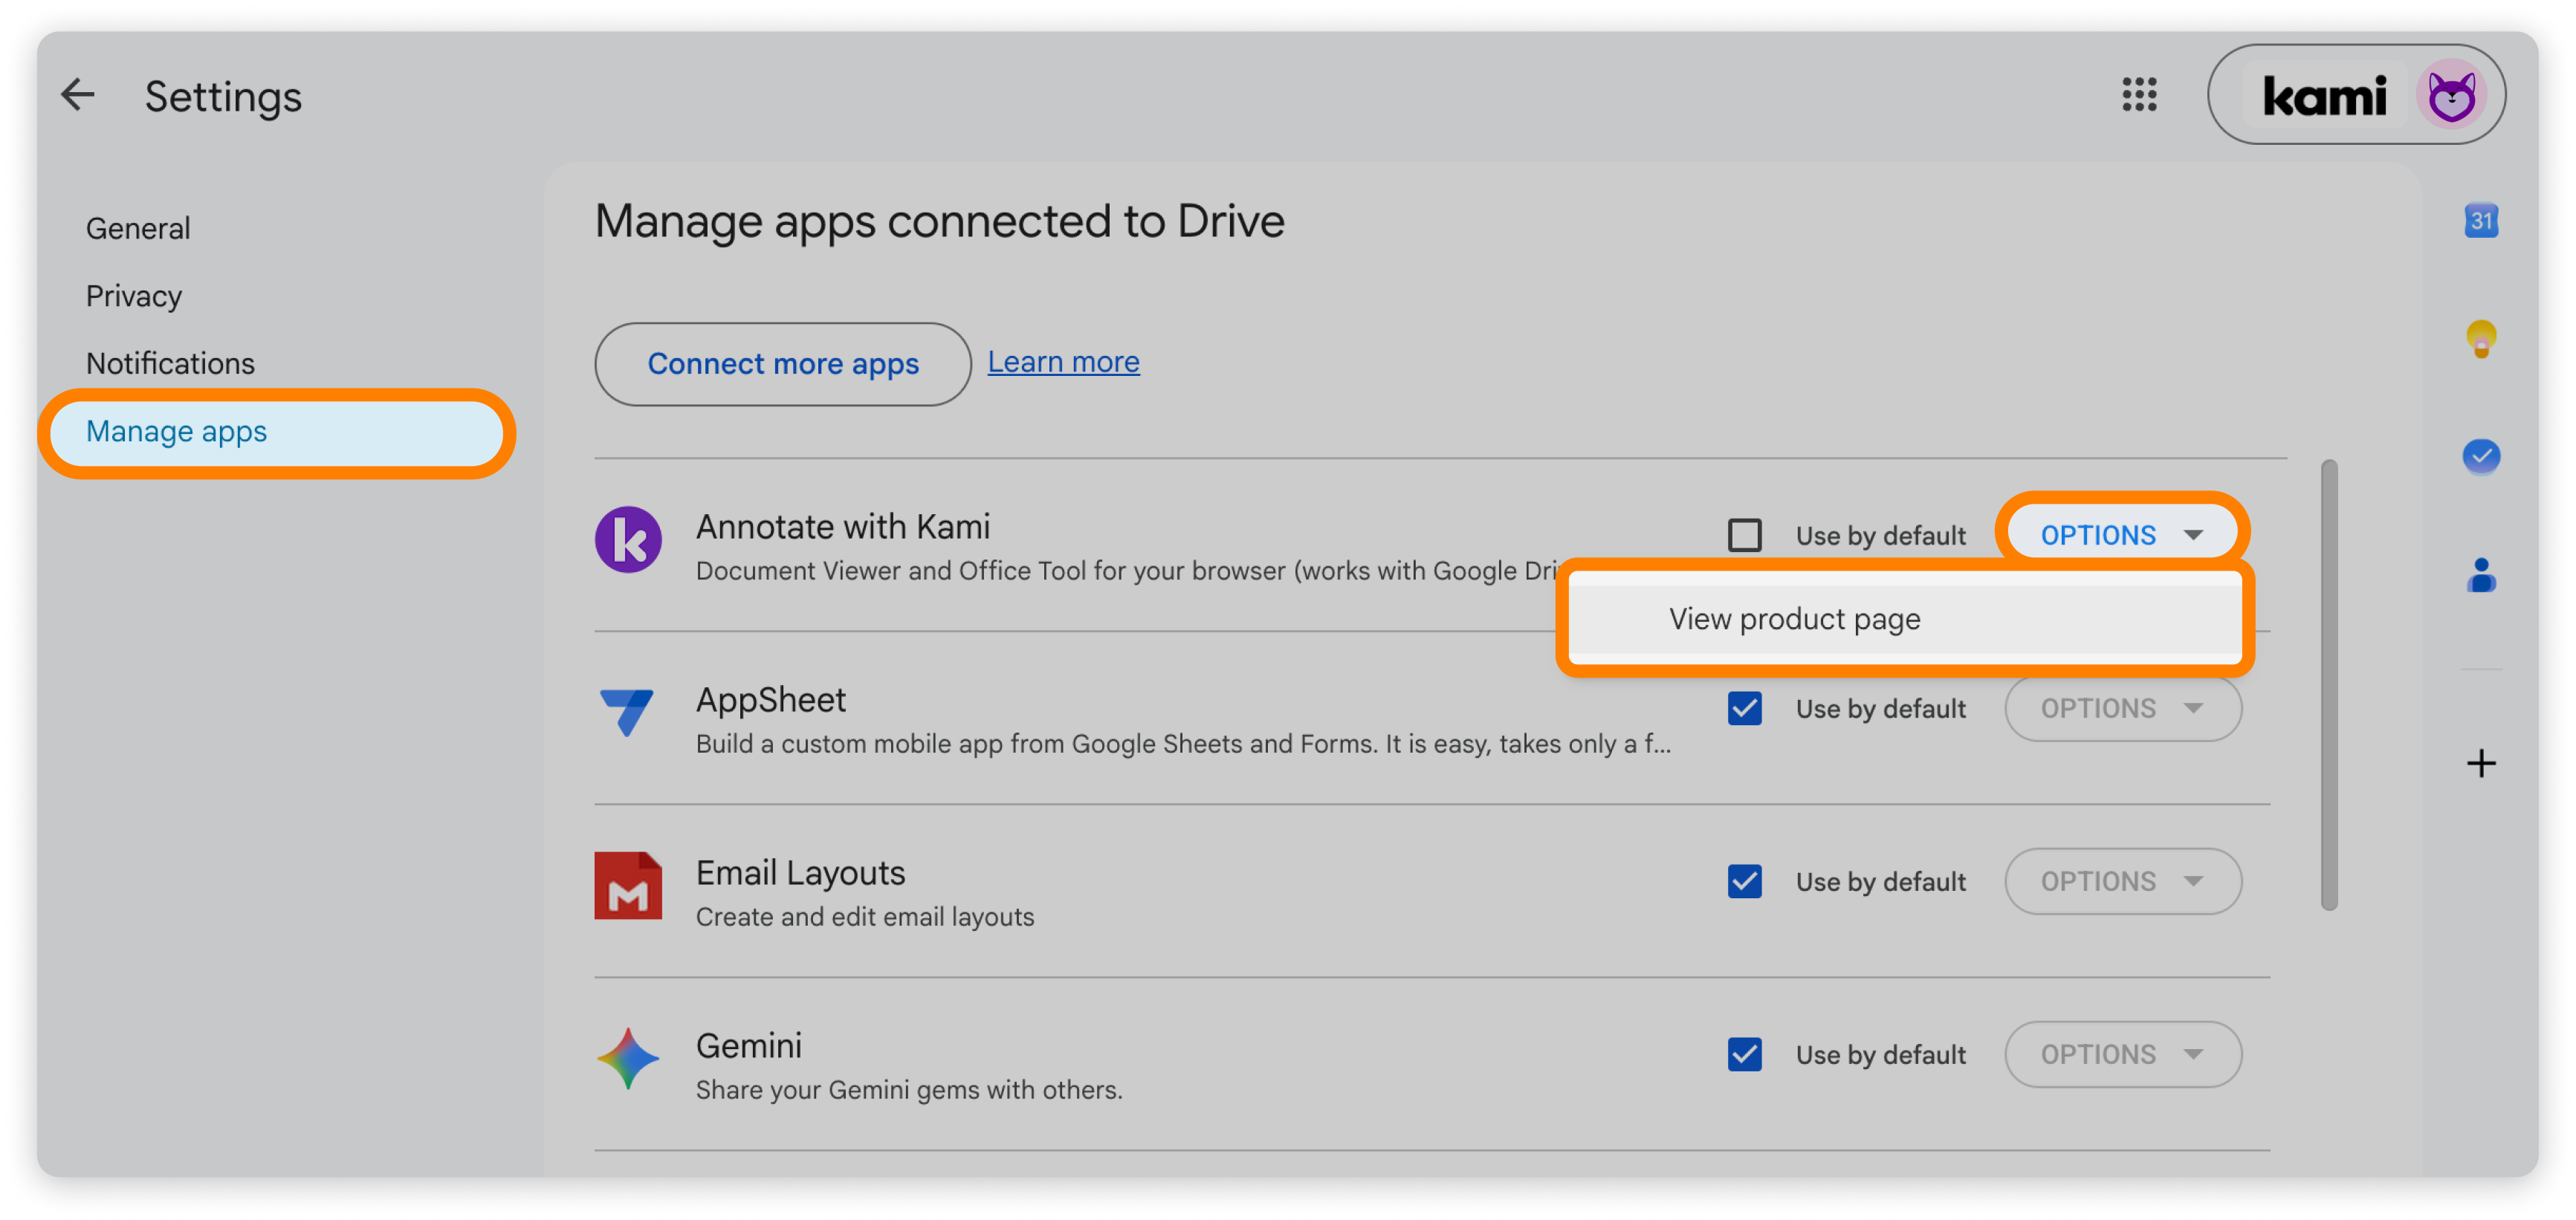Expand OPTIONS dropdown for Email Layouts
Viewport: 2576px width, 1220px height.
click(2122, 881)
